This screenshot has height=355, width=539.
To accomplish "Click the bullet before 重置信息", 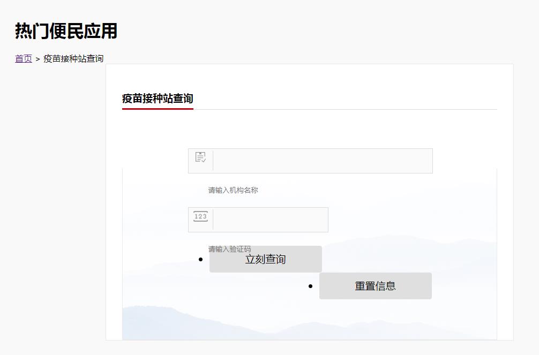I will (x=310, y=286).
